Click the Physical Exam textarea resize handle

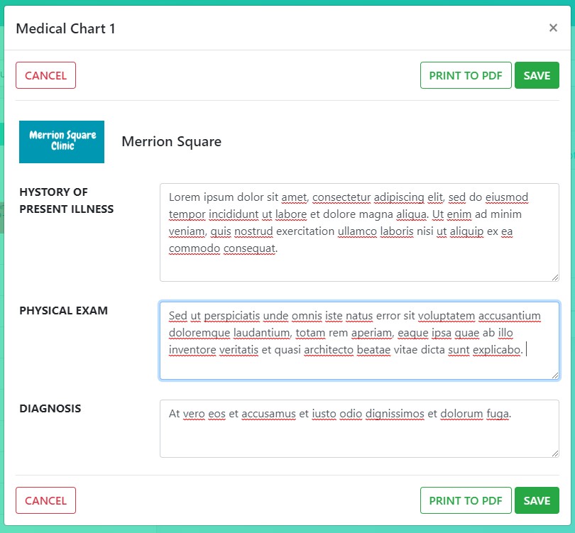point(554,375)
